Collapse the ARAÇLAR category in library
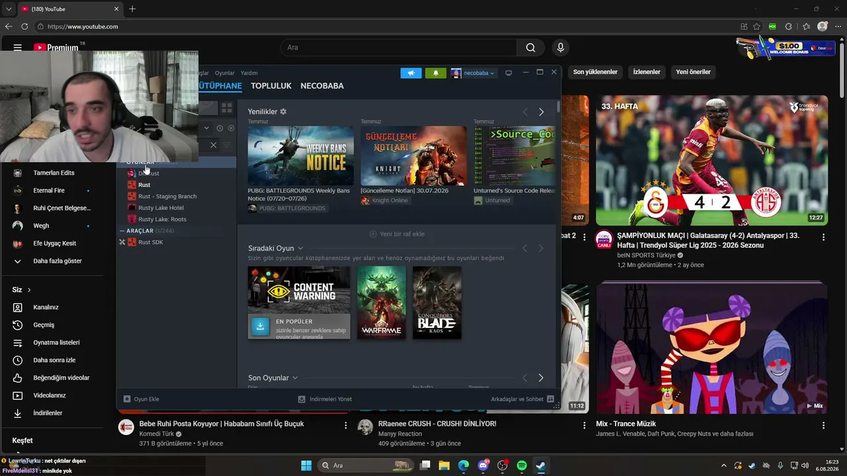Viewport: 847px width, 476px height. point(122,231)
